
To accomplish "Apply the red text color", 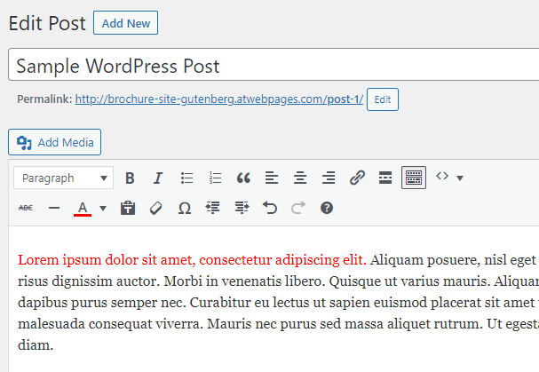I will (x=83, y=208).
